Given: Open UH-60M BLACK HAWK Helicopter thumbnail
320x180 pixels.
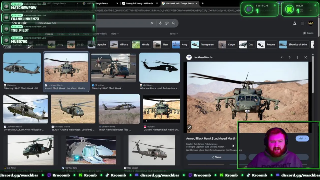Looking at the screenshot, I should pos(25,109).
